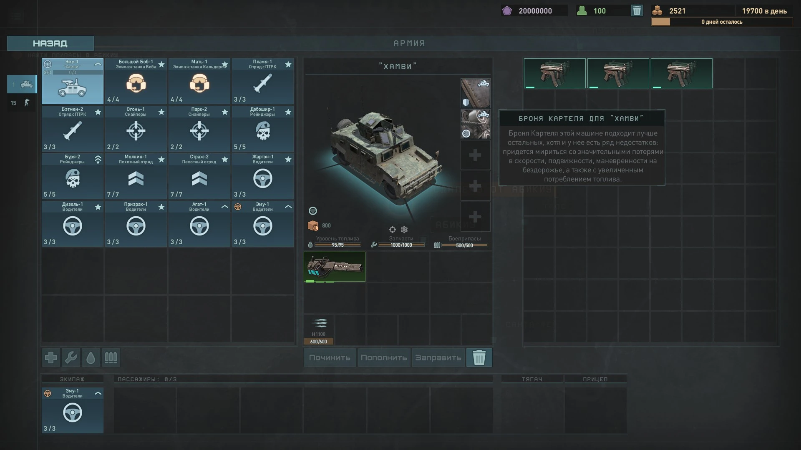Click the fuel drop icon under squad list
The width and height of the screenshot is (801, 450).
(x=91, y=357)
